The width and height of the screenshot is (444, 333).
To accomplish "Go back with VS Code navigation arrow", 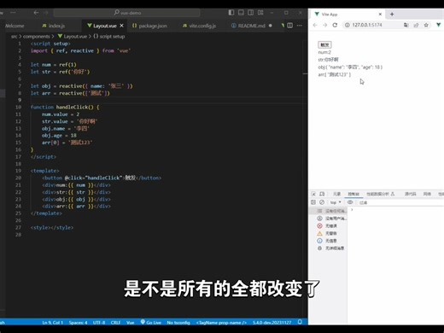I will (36, 13).
